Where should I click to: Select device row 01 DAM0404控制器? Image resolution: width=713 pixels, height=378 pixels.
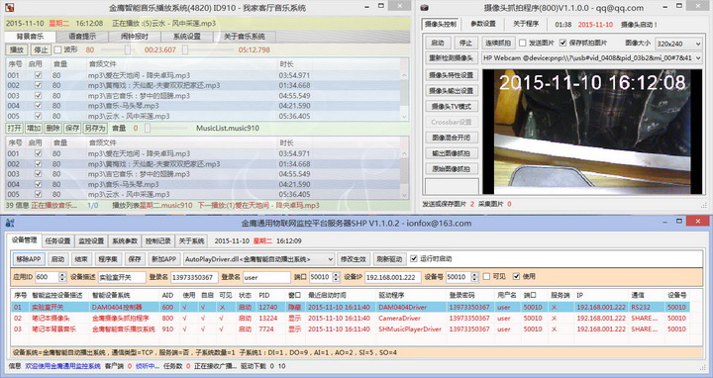click(x=350, y=307)
